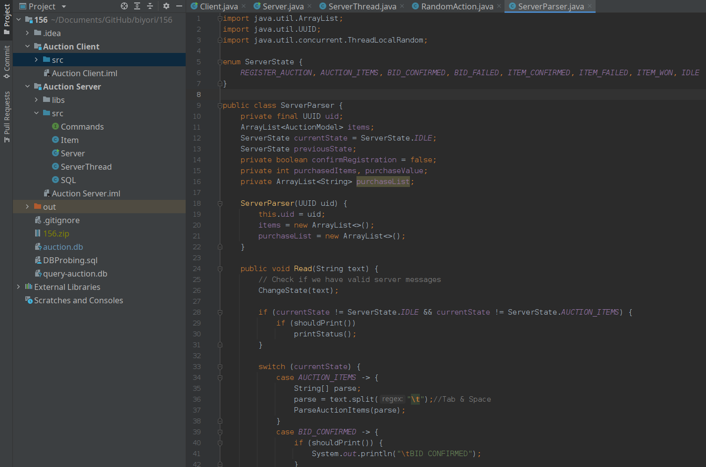The height and width of the screenshot is (467, 706).
Task: Click the Commands class icon
Action: 54,127
